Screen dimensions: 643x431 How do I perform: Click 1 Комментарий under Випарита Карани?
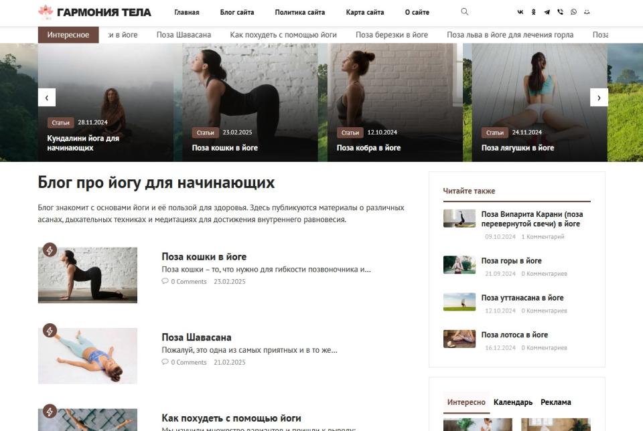543,237
